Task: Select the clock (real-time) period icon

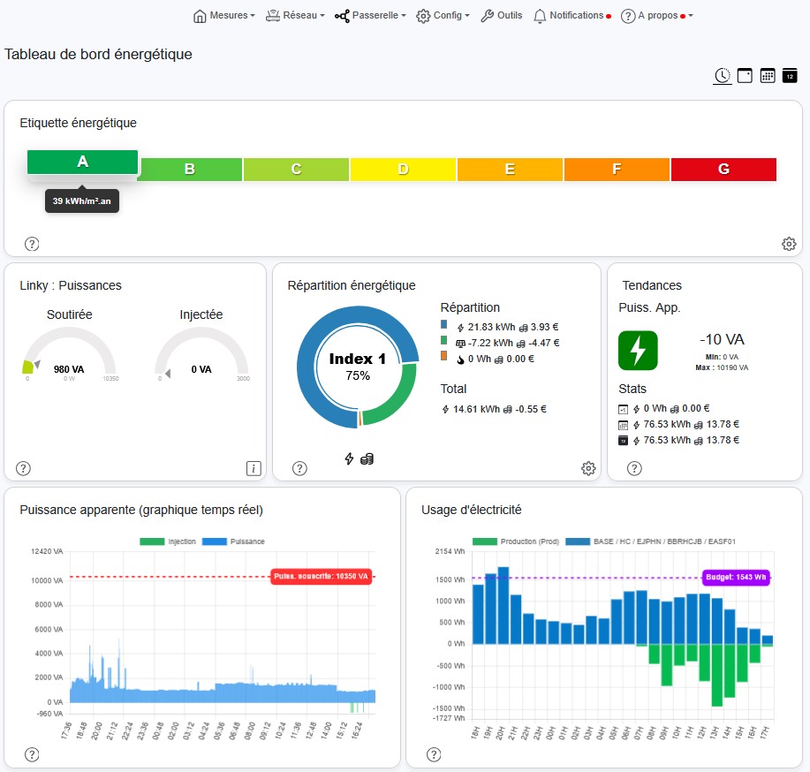Action: click(722, 76)
